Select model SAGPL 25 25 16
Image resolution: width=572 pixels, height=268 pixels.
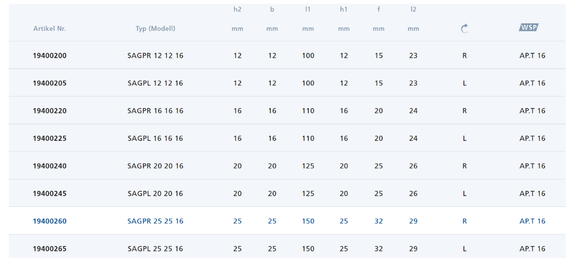tap(156, 248)
